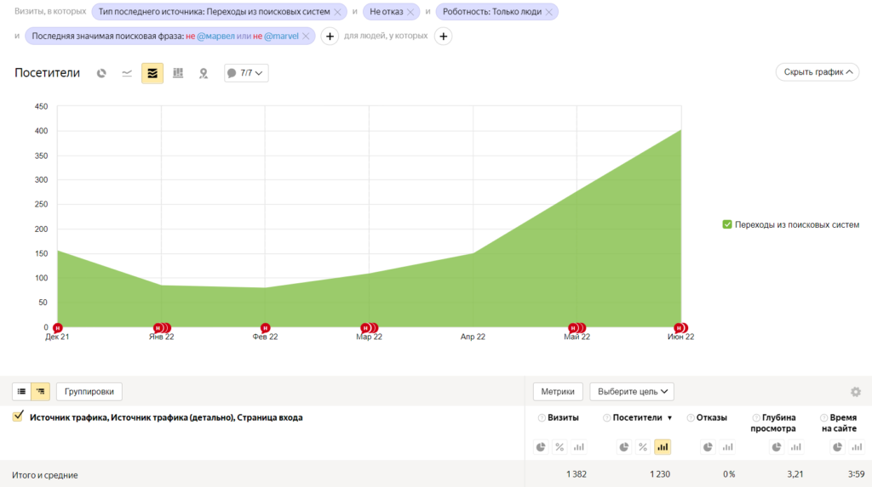Show help for 'Глубина просмотра' metric
The height and width of the screenshot is (487, 872).
pyautogui.click(x=756, y=418)
